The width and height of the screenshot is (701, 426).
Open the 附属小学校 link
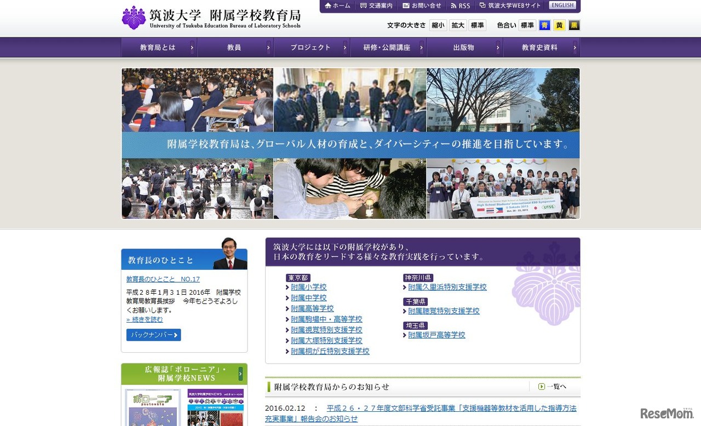[x=308, y=287]
